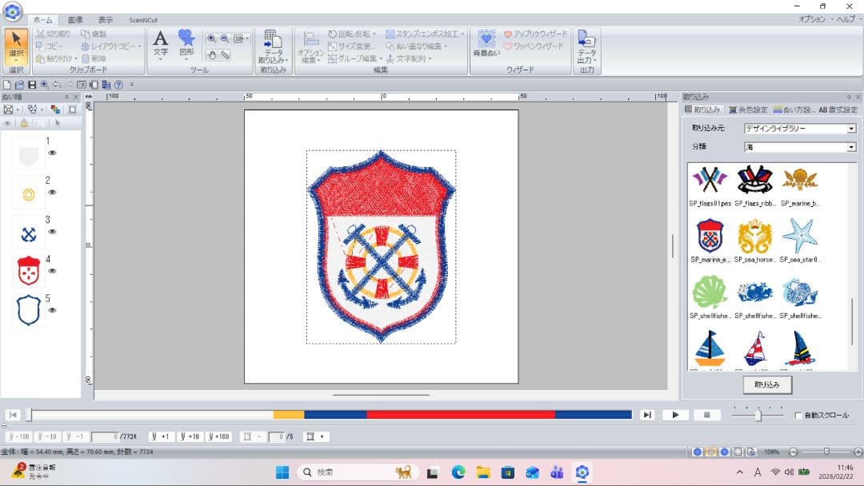Click the コピー copy command
Image resolution: width=864 pixels, height=486 pixels.
point(50,46)
